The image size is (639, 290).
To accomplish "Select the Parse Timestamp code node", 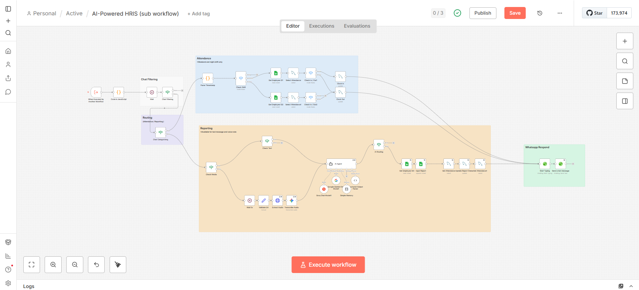I will pyautogui.click(x=208, y=78).
